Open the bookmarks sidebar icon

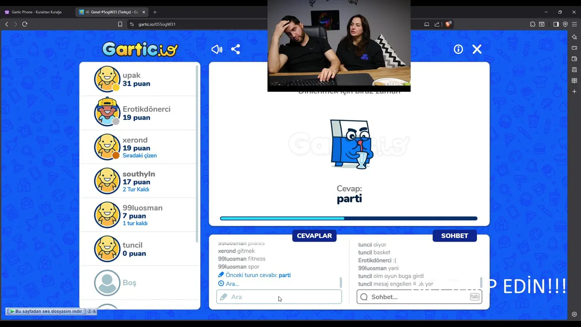[574, 69]
